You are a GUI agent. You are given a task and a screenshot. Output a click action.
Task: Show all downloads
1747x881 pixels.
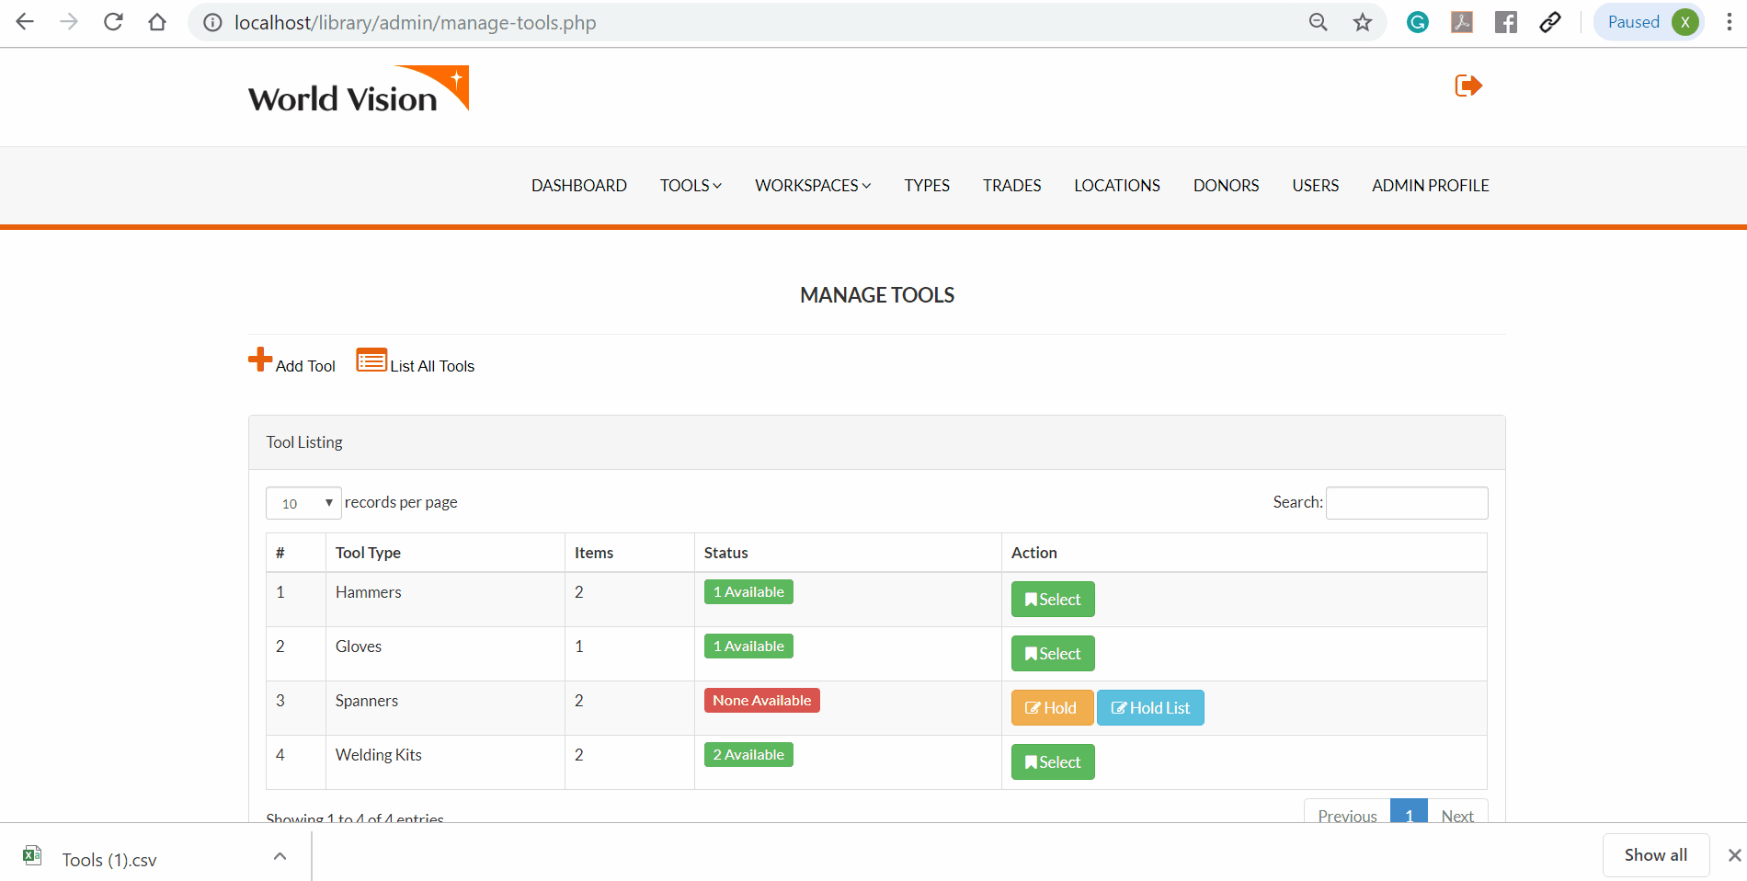[1656, 855]
